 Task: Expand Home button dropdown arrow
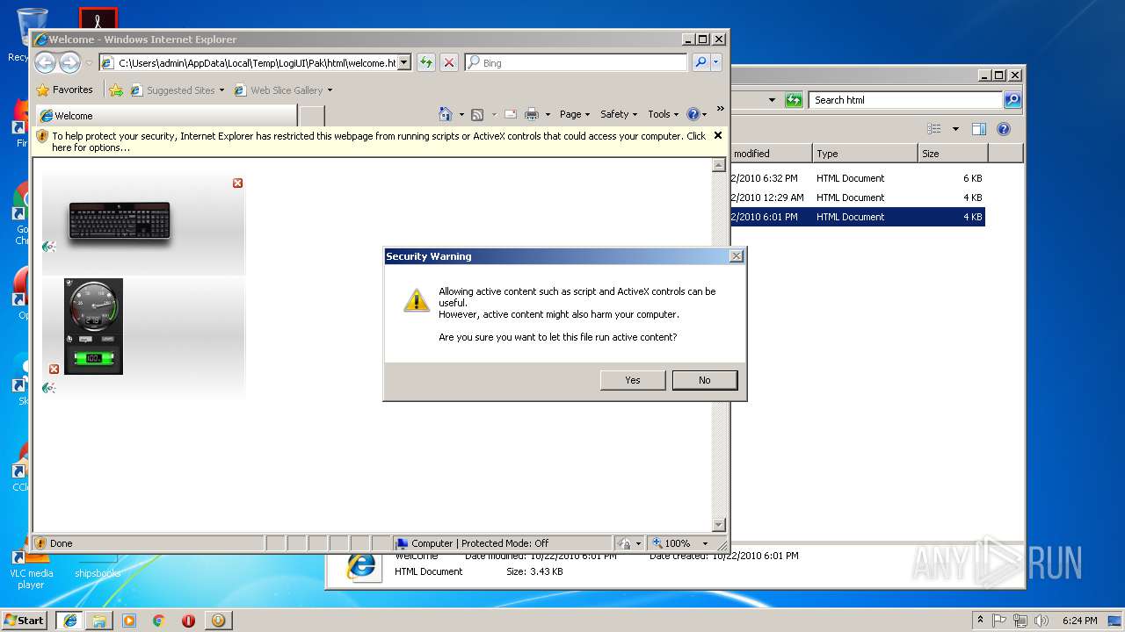click(x=461, y=114)
